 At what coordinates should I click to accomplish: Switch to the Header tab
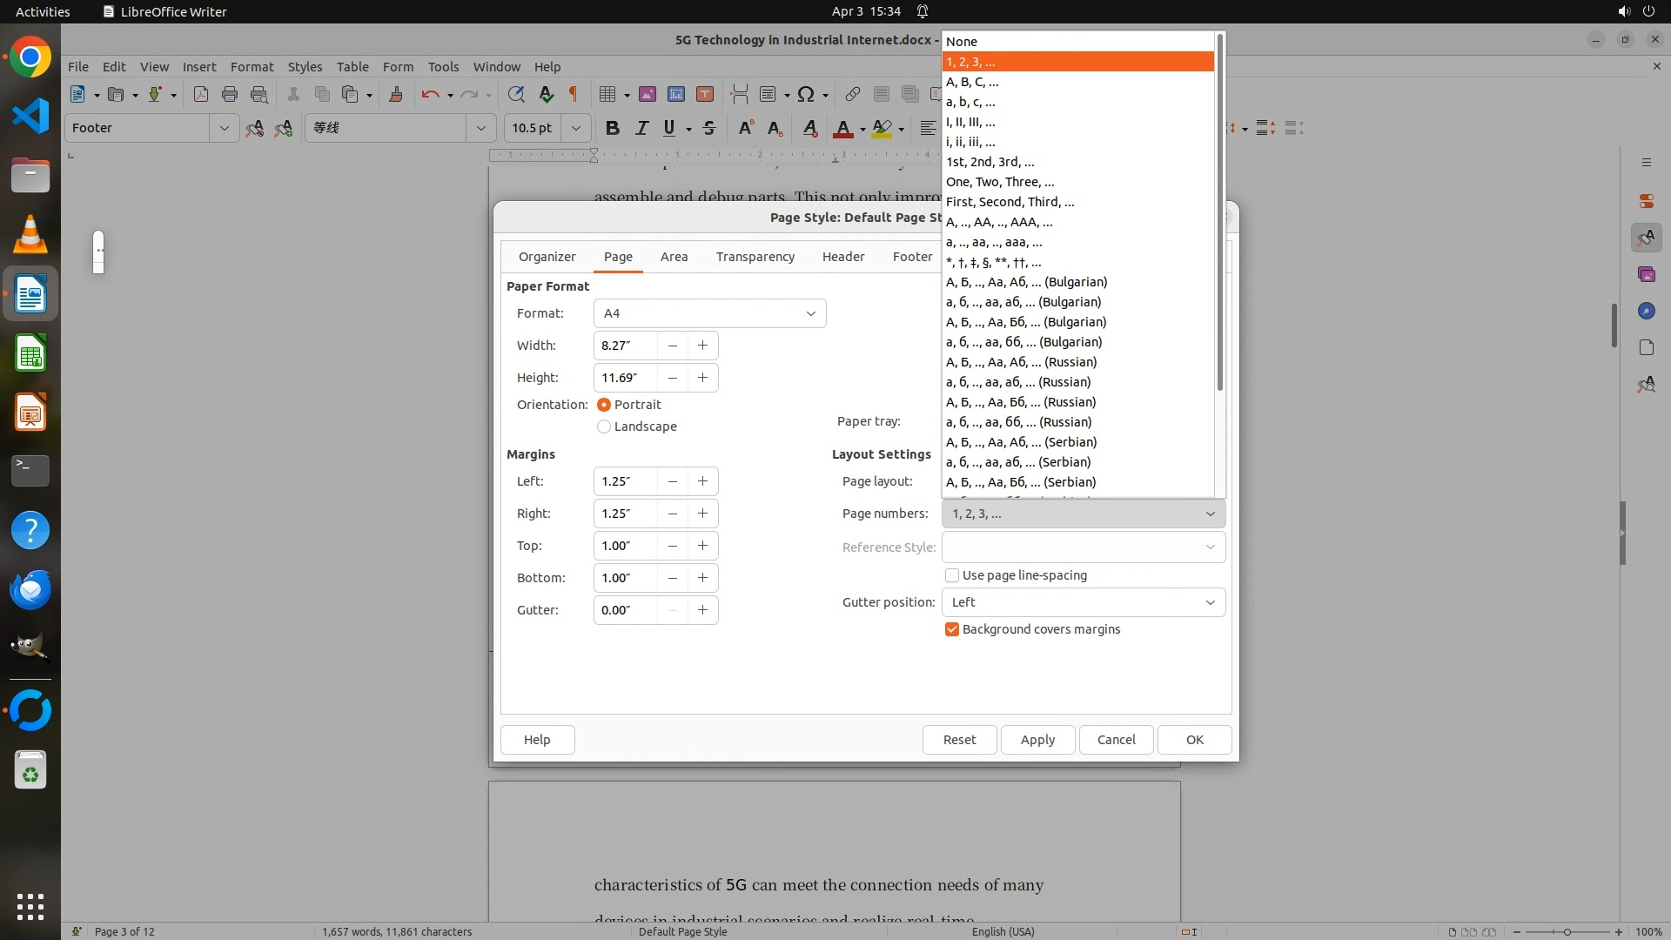[842, 257]
